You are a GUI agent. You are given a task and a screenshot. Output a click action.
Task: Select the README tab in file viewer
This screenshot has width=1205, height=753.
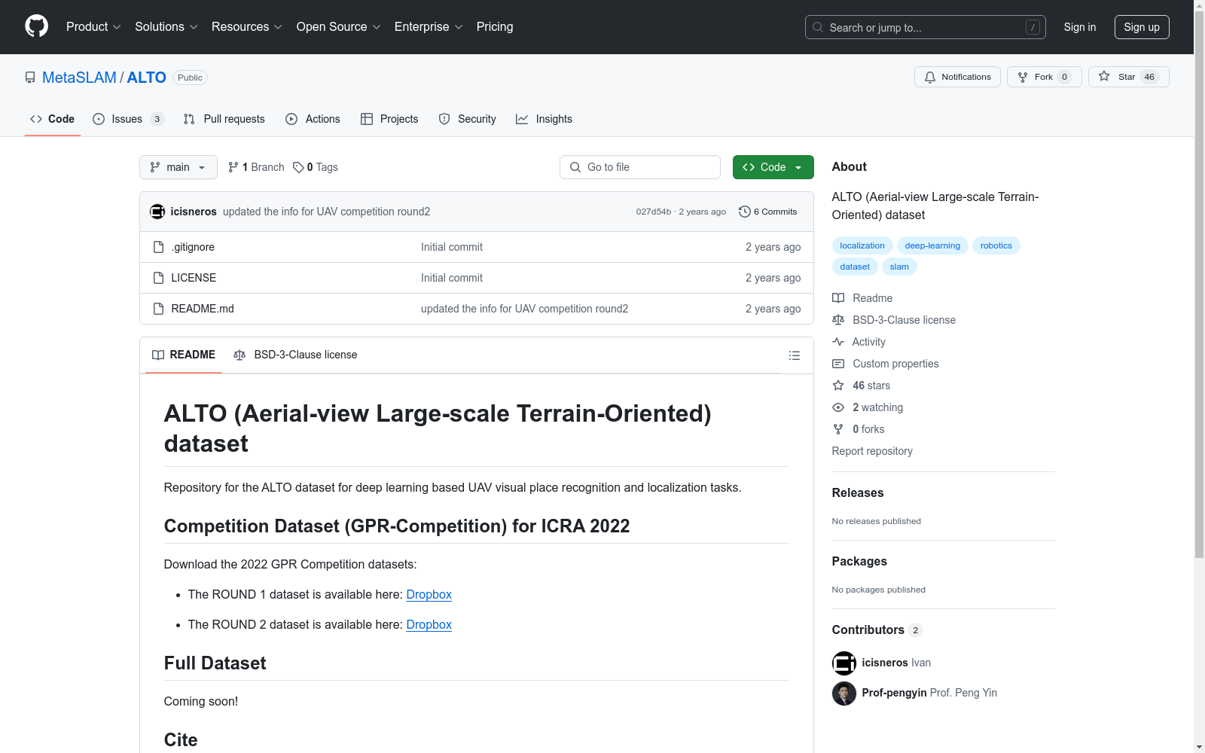184,355
